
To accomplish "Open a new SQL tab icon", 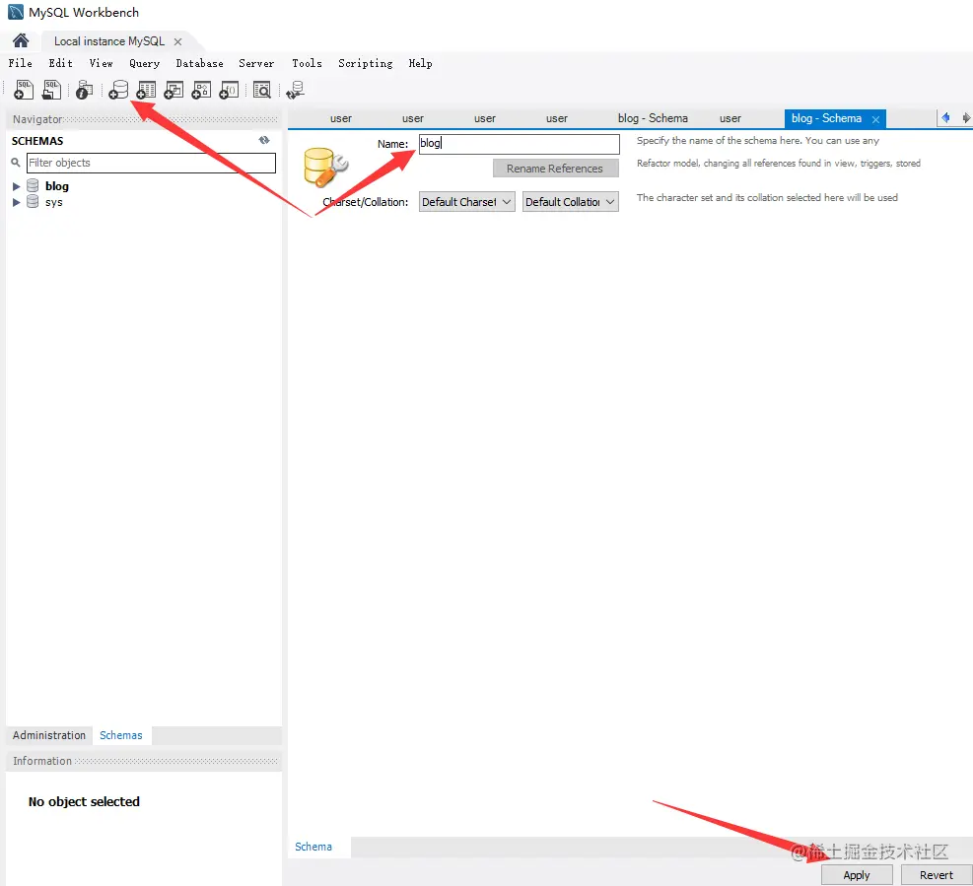I will tap(24, 90).
